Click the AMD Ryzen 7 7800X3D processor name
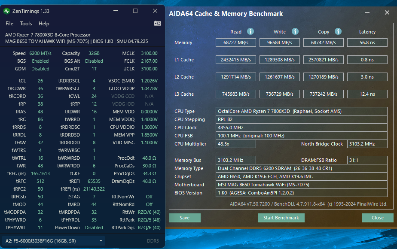Image resolution: width=397 pixels, height=249 pixels. click(48, 35)
